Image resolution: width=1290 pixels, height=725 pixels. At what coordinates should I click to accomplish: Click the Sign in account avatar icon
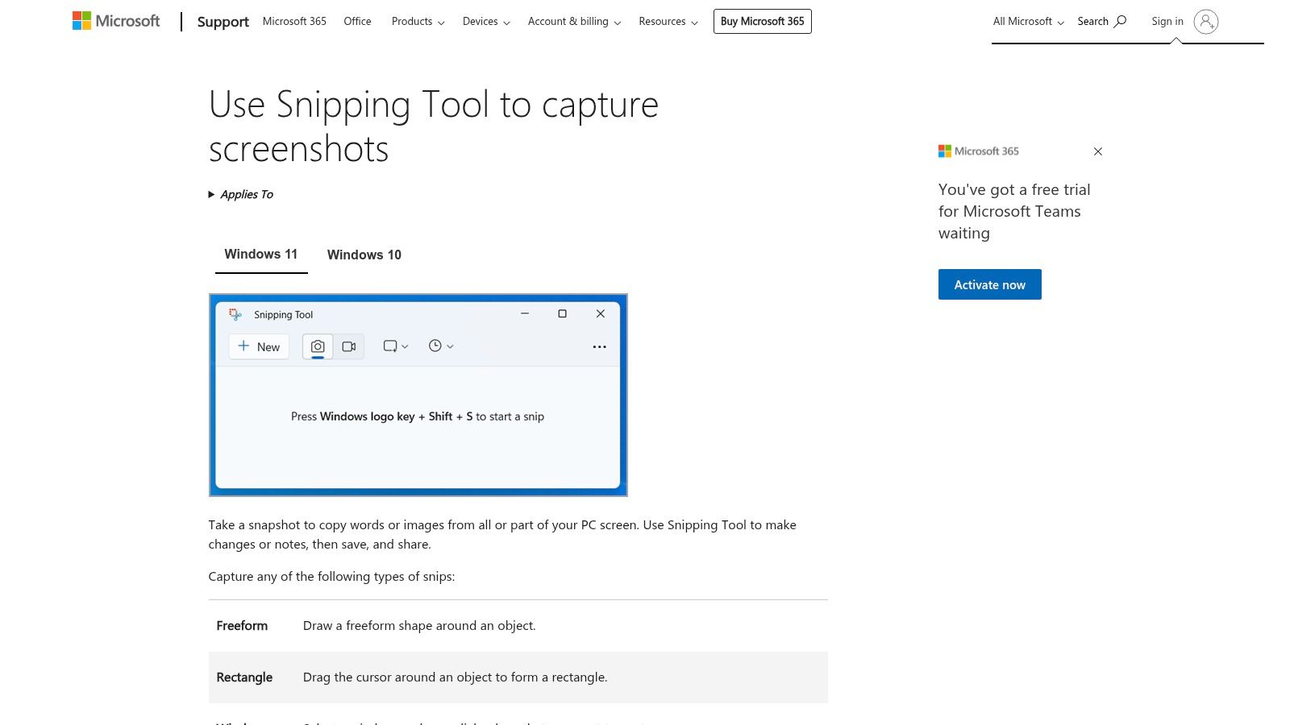(x=1205, y=22)
